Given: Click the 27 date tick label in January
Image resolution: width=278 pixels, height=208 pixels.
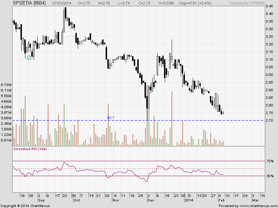Looking at the screenshot, I should pyautogui.click(x=213, y=196).
